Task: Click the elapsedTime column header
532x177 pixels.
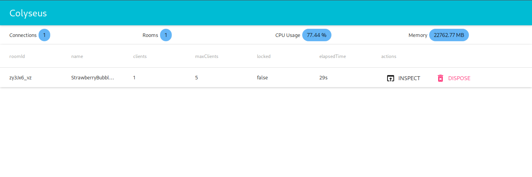Action: pyautogui.click(x=332, y=56)
